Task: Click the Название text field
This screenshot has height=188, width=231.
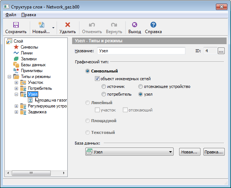Action: [141, 51]
